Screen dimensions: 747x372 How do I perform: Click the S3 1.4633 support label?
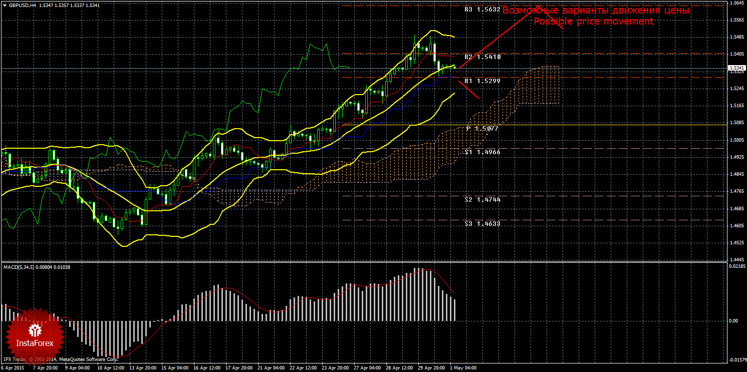click(482, 223)
